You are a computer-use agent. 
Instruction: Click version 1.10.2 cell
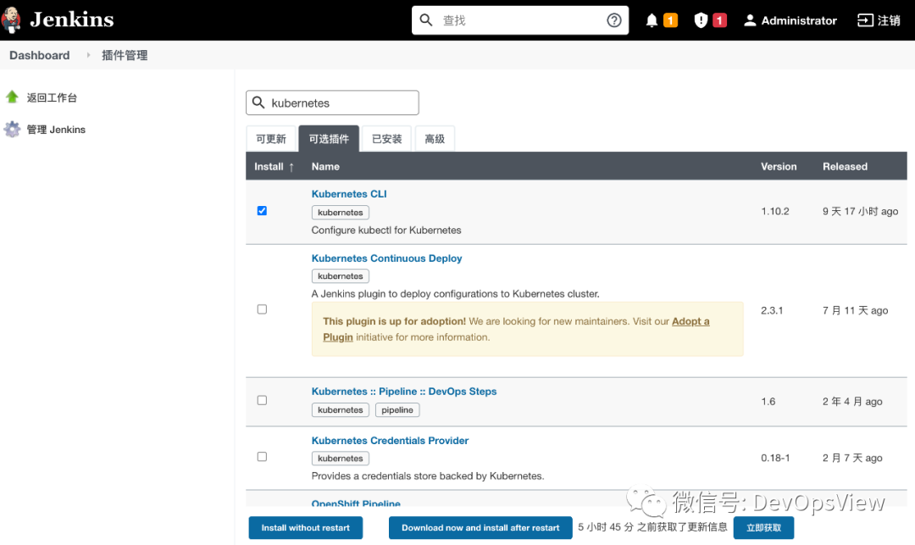[x=775, y=211]
